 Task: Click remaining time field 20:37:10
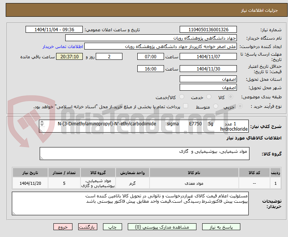[69, 56]
